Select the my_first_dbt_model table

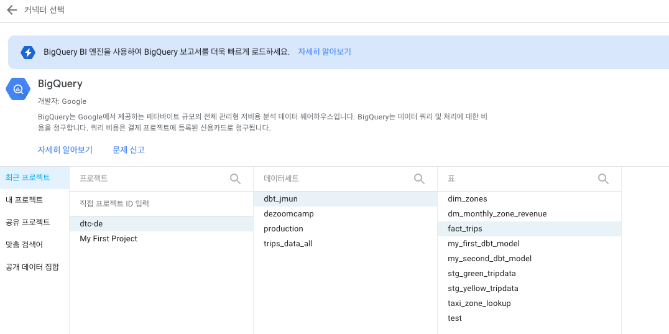pyautogui.click(x=530, y=244)
